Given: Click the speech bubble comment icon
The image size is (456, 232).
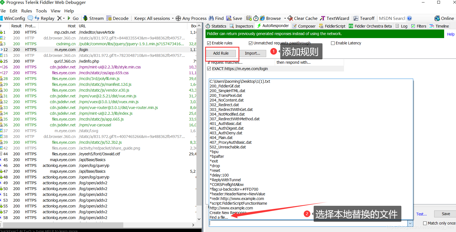Looking at the screenshot, I should pyautogui.click(x=30, y=18).
